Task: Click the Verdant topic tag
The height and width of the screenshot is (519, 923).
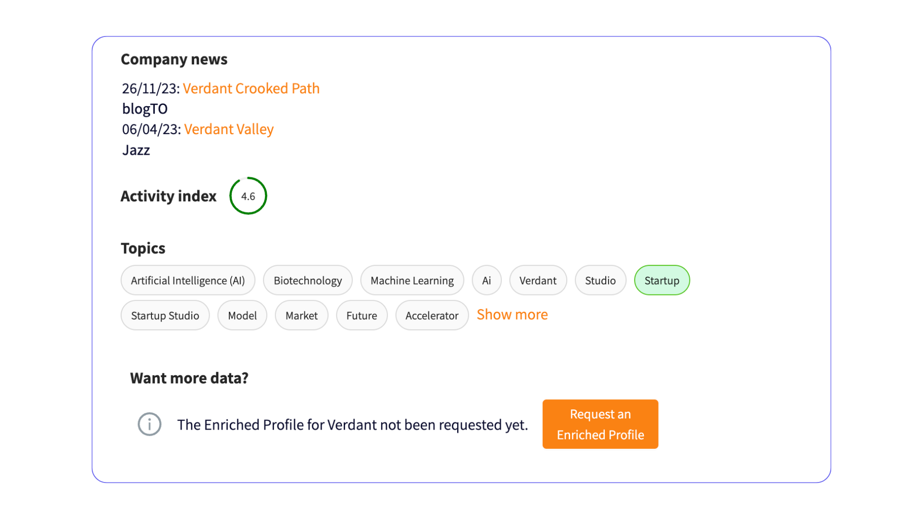Action: tap(537, 280)
